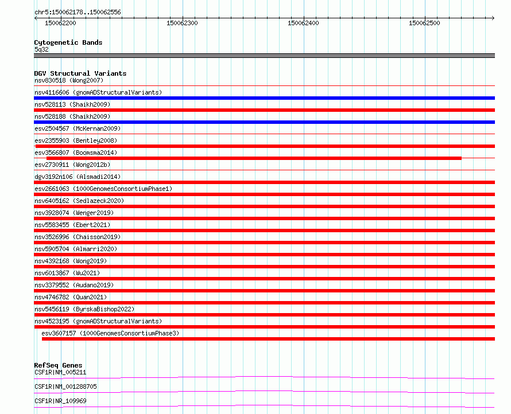Viewport: 511px width, 414px height.
Task: Click the right arrow on the ruler
Action: click(x=493, y=18)
